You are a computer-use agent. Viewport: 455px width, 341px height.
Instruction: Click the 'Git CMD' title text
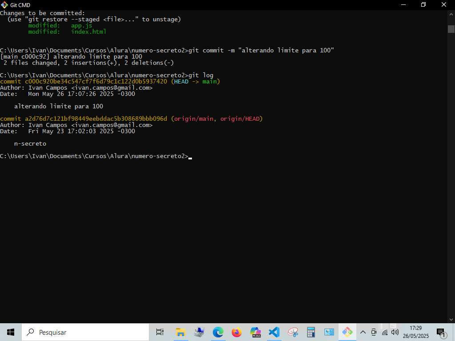(20, 5)
